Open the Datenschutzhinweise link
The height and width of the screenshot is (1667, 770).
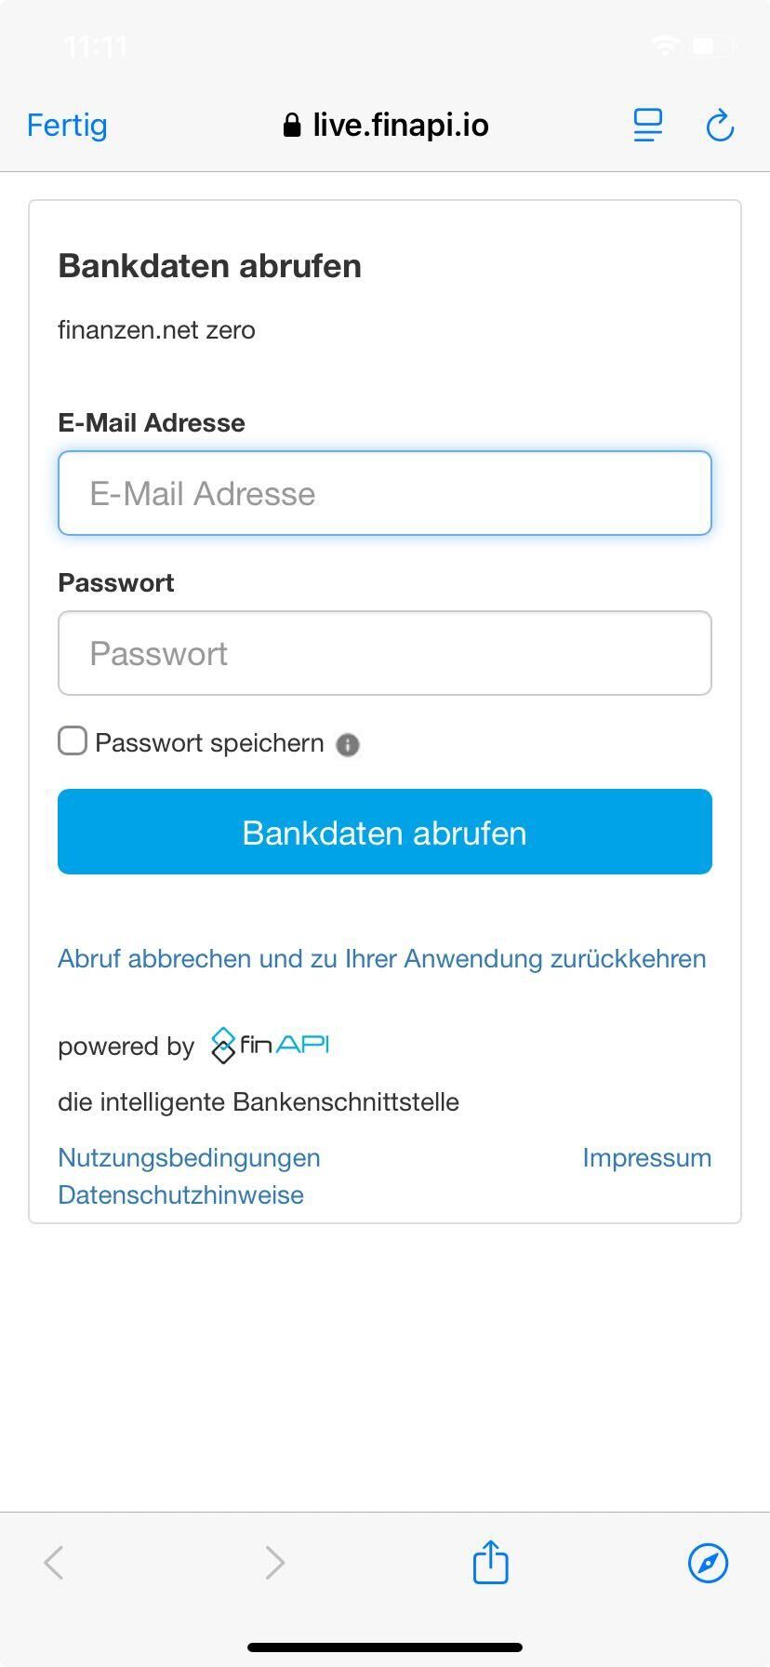click(x=180, y=1194)
